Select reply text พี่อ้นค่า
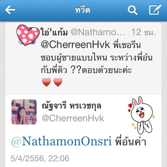Screen dimensions: 167x167 130,141
